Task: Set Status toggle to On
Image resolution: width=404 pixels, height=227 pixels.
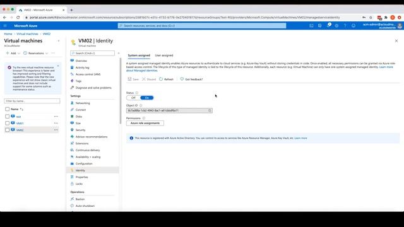Action: pyautogui.click(x=147, y=98)
